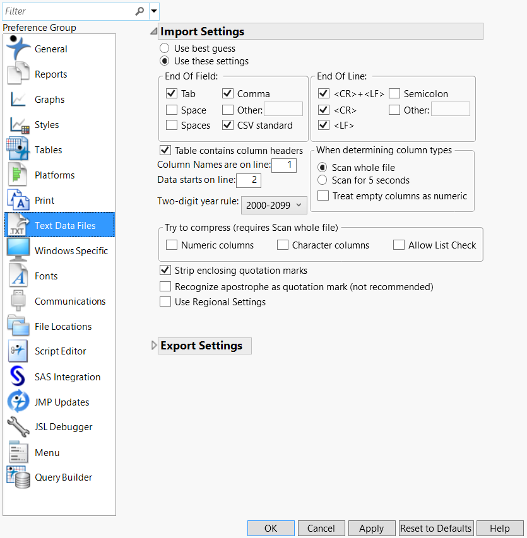Open the JSL Debugger wrench icon
Image resolution: width=527 pixels, height=538 pixels.
[18, 427]
